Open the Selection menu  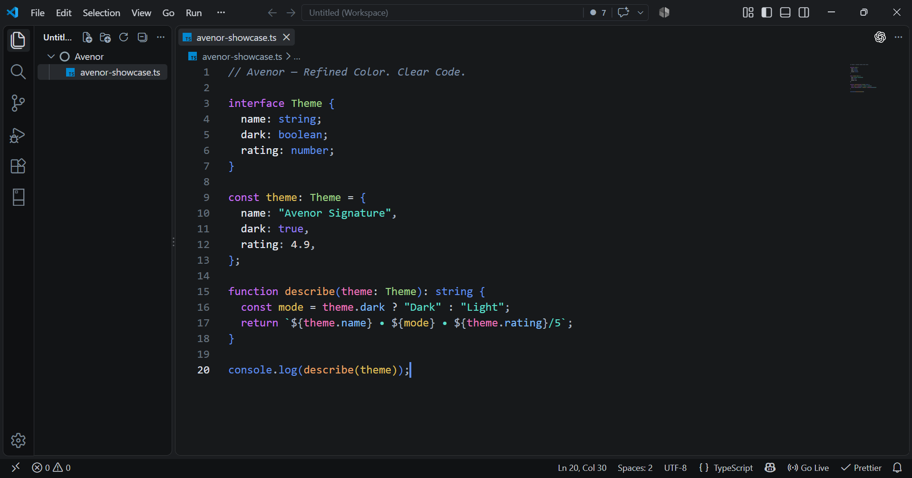click(x=101, y=13)
